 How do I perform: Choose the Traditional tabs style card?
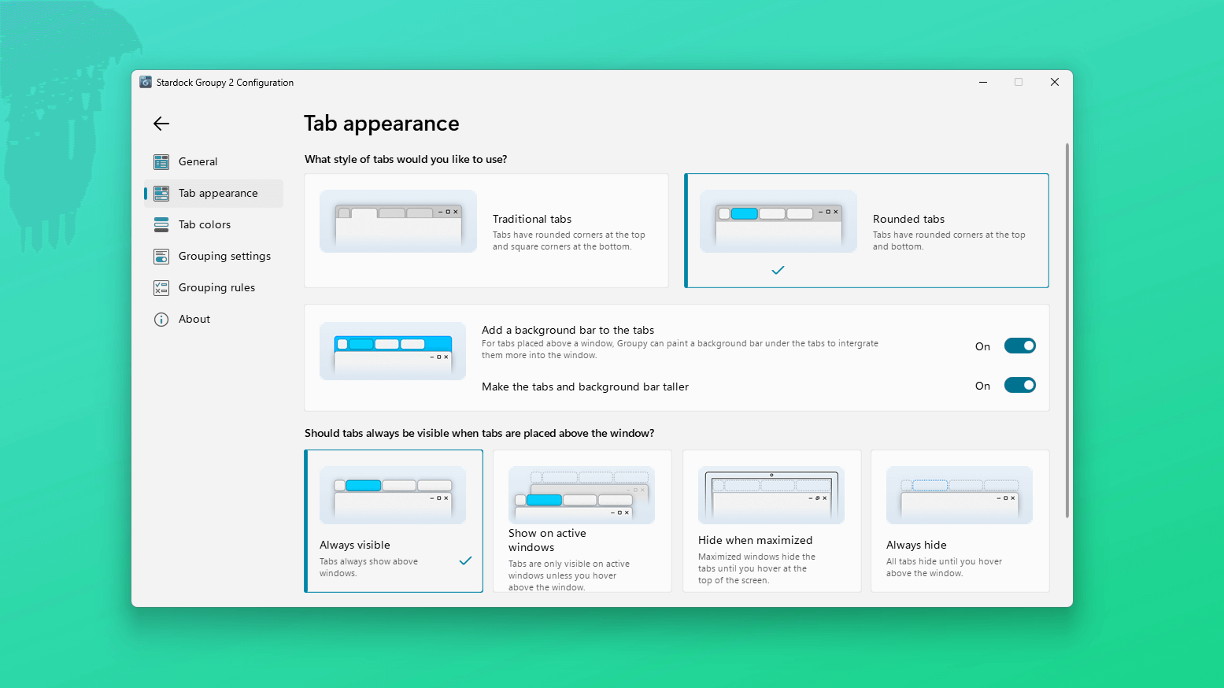486,231
